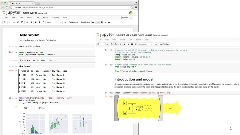The width and height of the screenshot is (240, 135).
Task: Click the Jupyter logo in Lecture-2B window
Action: click(105, 35)
